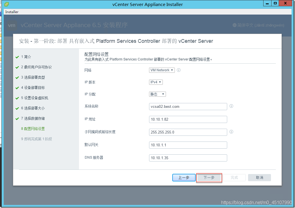Click the info icon beside the subnet mask field
Screen dimensions: 295x208
point(231,132)
